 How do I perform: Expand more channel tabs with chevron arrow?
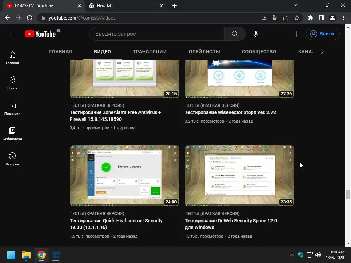[x=322, y=52]
